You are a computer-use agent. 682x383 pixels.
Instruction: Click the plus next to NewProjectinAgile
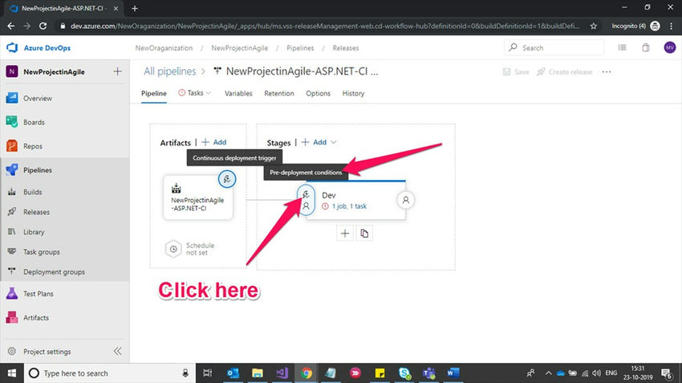pyautogui.click(x=117, y=71)
